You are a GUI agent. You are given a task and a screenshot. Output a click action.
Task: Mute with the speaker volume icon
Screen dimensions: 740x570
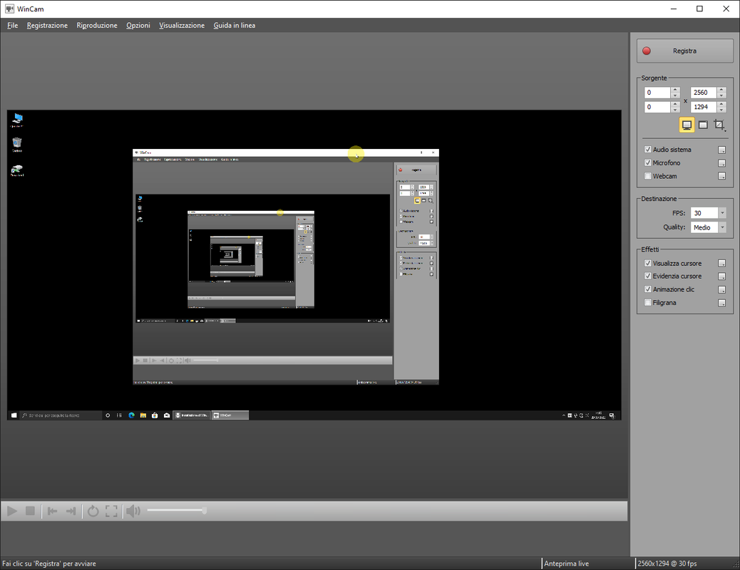point(133,511)
